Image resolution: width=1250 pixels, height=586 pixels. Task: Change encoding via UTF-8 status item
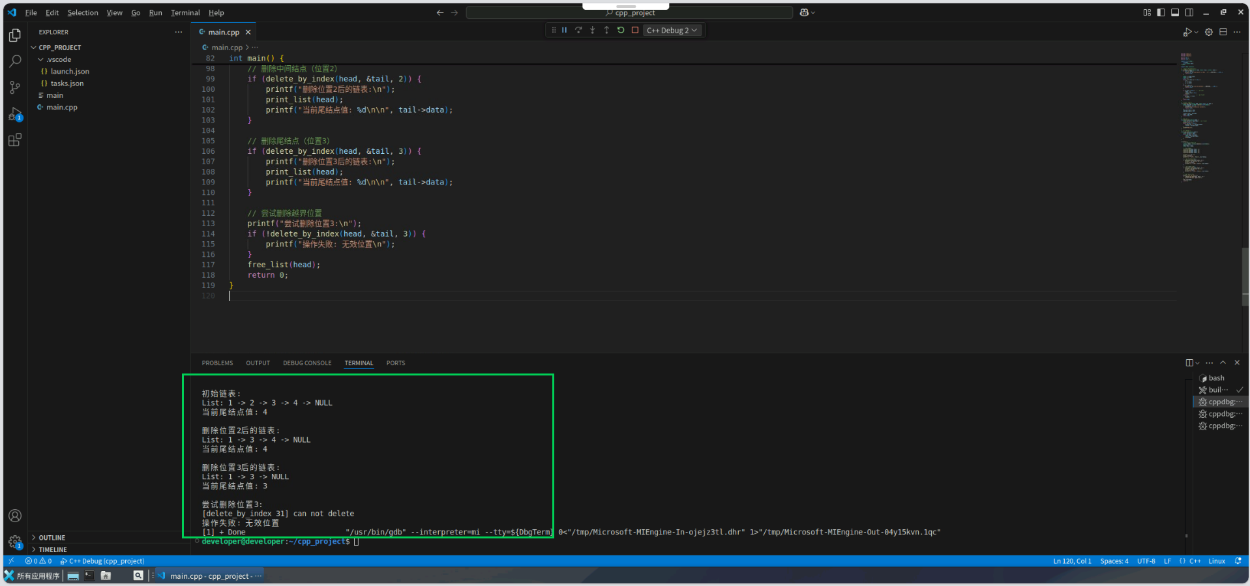pos(1146,561)
